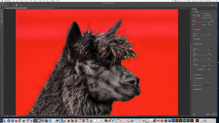Open the Filter menu
219x123 pixels.
(40, 1)
